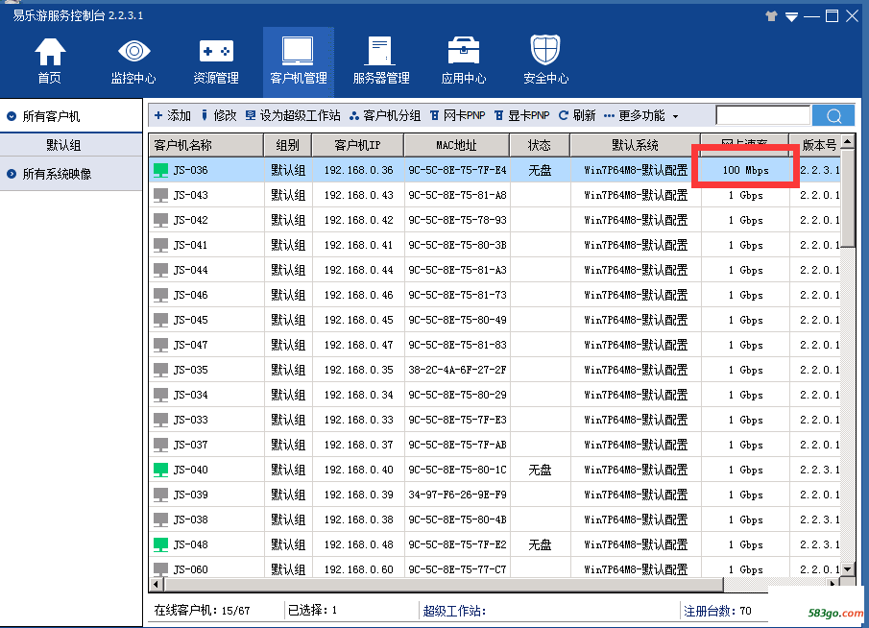Click 添加 add client button

172,115
